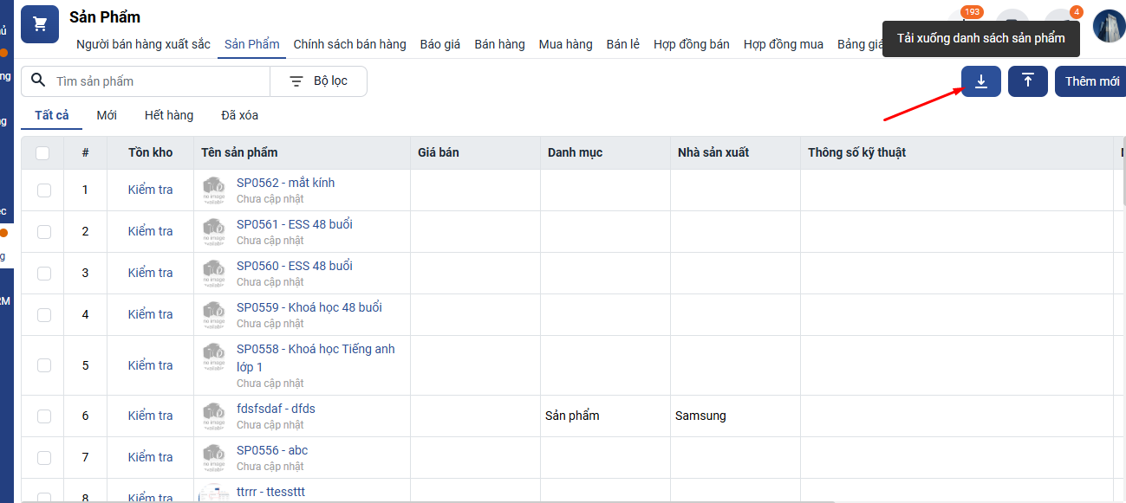The height and width of the screenshot is (503, 1126).
Task: Open the Bộ lọc filter dropdown
Action: (318, 81)
